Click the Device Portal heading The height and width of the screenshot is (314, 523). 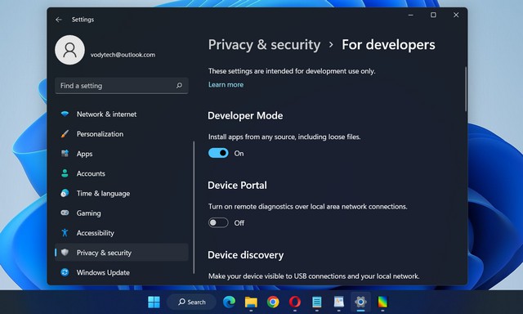pos(237,185)
